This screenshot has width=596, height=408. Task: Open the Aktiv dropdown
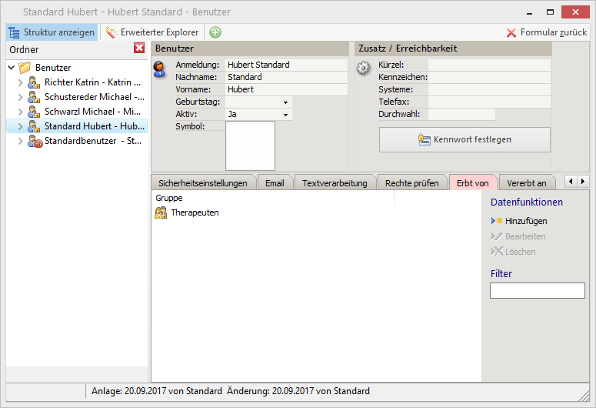[285, 115]
